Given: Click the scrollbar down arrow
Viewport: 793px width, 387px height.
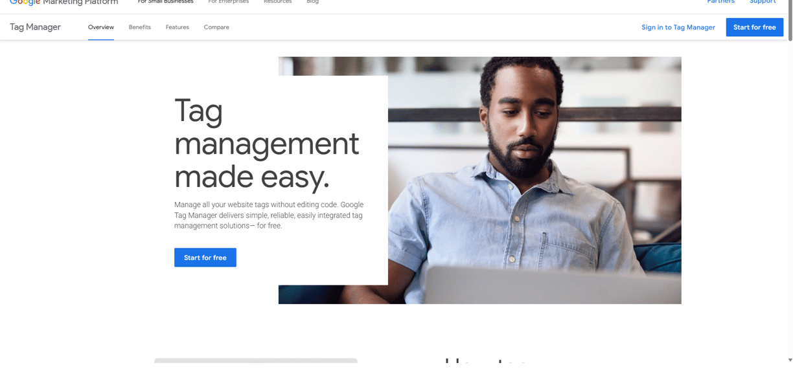Looking at the screenshot, I should [790, 360].
